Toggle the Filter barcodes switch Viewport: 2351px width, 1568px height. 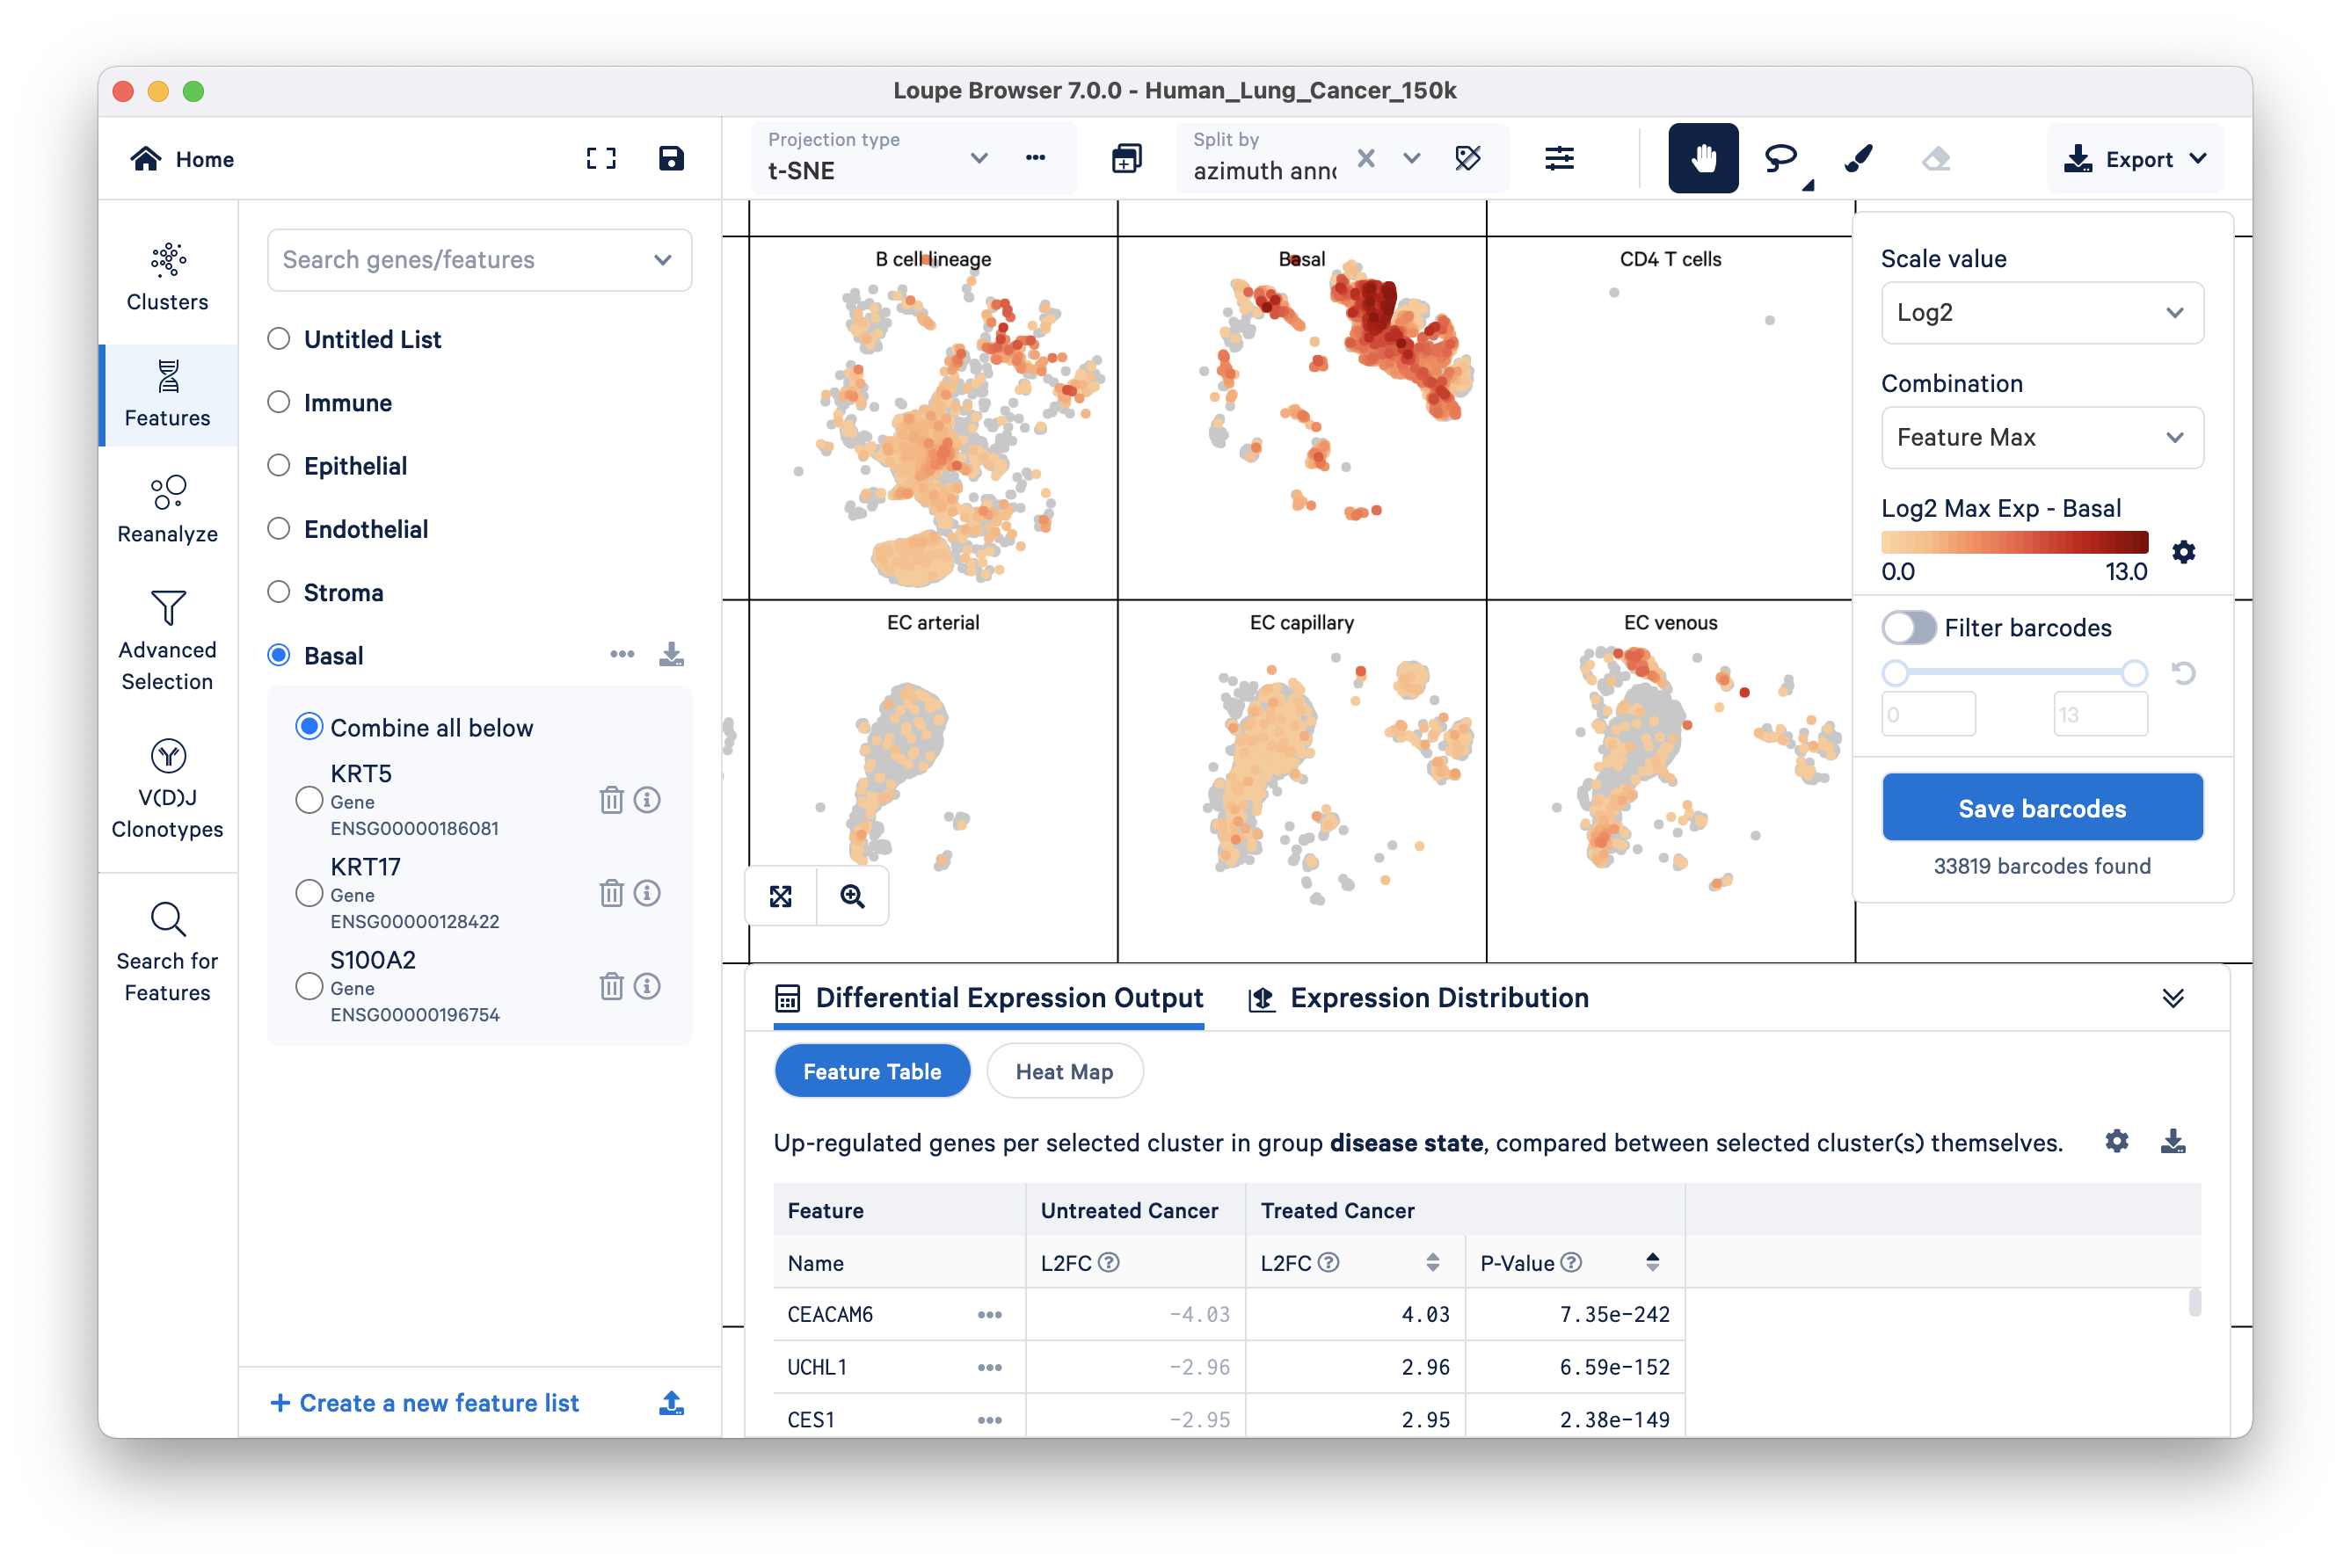[x=1908, y=628]
